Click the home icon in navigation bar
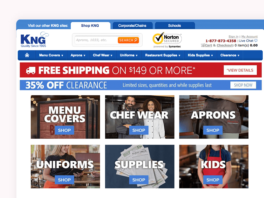This screenshot has width=264, height=198. click(x=27, y=55)
